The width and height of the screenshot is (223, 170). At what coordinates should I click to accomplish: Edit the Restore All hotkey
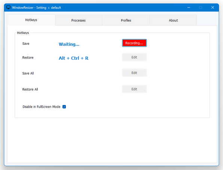[x=134, y=89]
